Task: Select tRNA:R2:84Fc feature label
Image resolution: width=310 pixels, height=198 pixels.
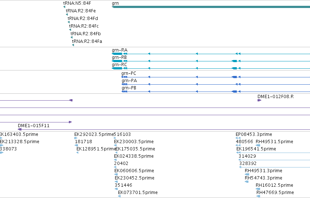Action: 84,26
